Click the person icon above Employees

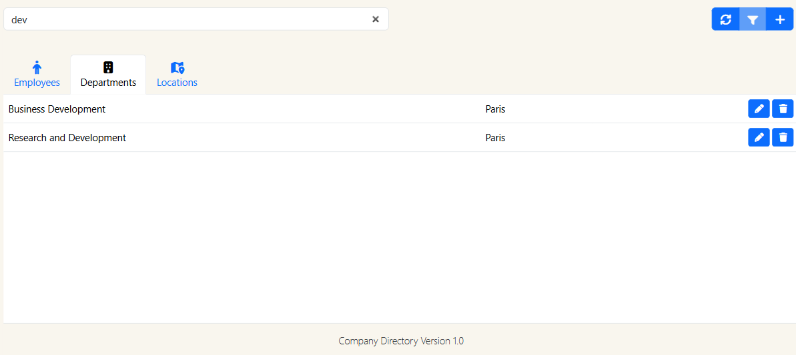point(37,67)
